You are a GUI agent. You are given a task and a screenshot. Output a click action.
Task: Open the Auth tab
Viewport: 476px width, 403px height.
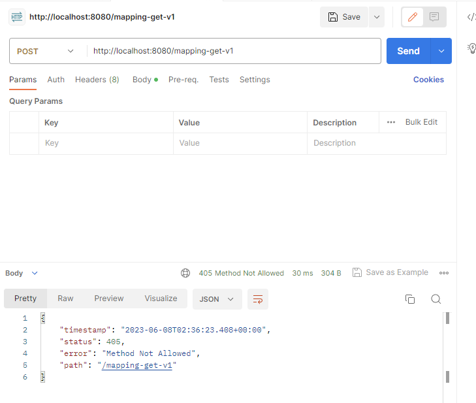tap(56, 80)
